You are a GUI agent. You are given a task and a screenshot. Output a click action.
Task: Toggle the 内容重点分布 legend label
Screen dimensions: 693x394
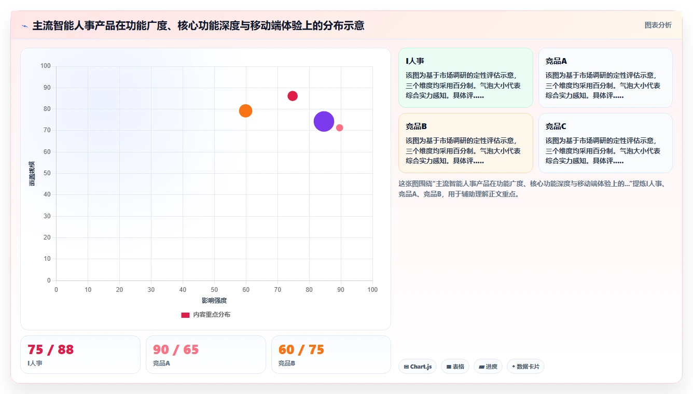point(212,315)
